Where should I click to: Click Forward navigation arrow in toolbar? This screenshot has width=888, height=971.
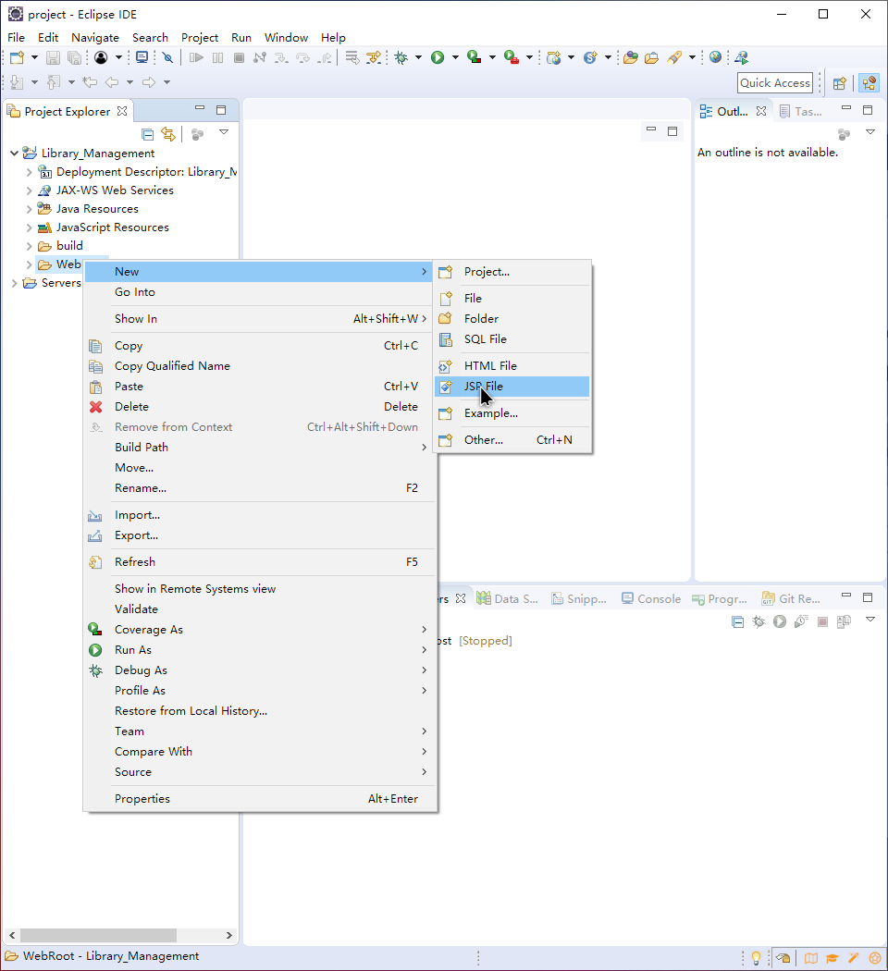[149, 82]
